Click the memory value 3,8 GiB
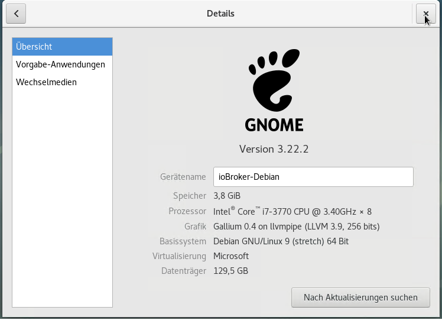Viewport: 442px width, 320px height. tap(227, 196)
